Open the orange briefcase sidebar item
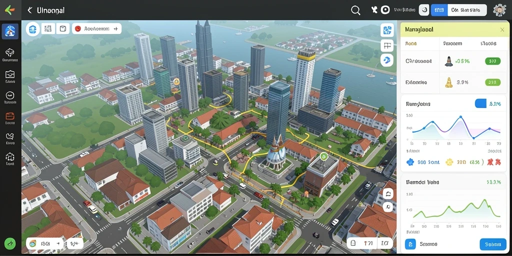 tap(10, 118)
